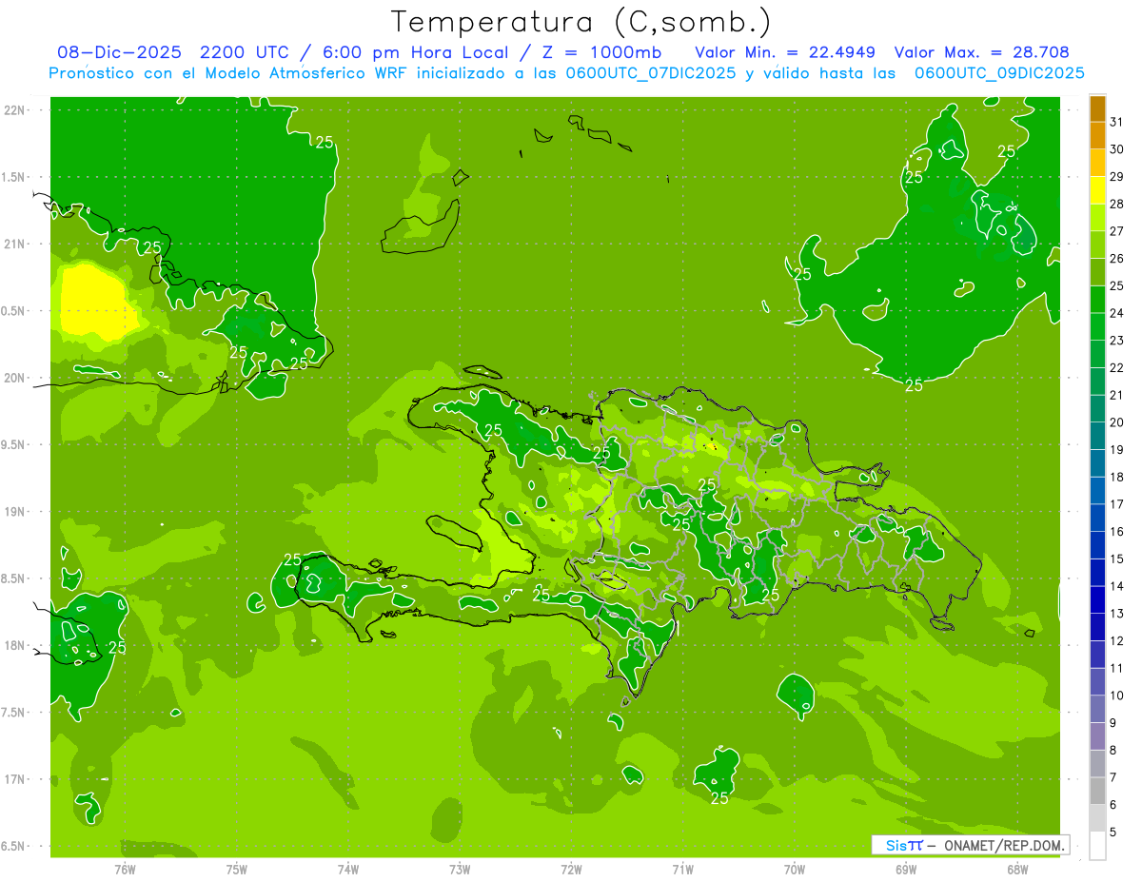This screenshot has height=882, width=1142.
Task: Pick the orange swatch above label 31
Action: pyautogui.click(x=1097, y=108)
